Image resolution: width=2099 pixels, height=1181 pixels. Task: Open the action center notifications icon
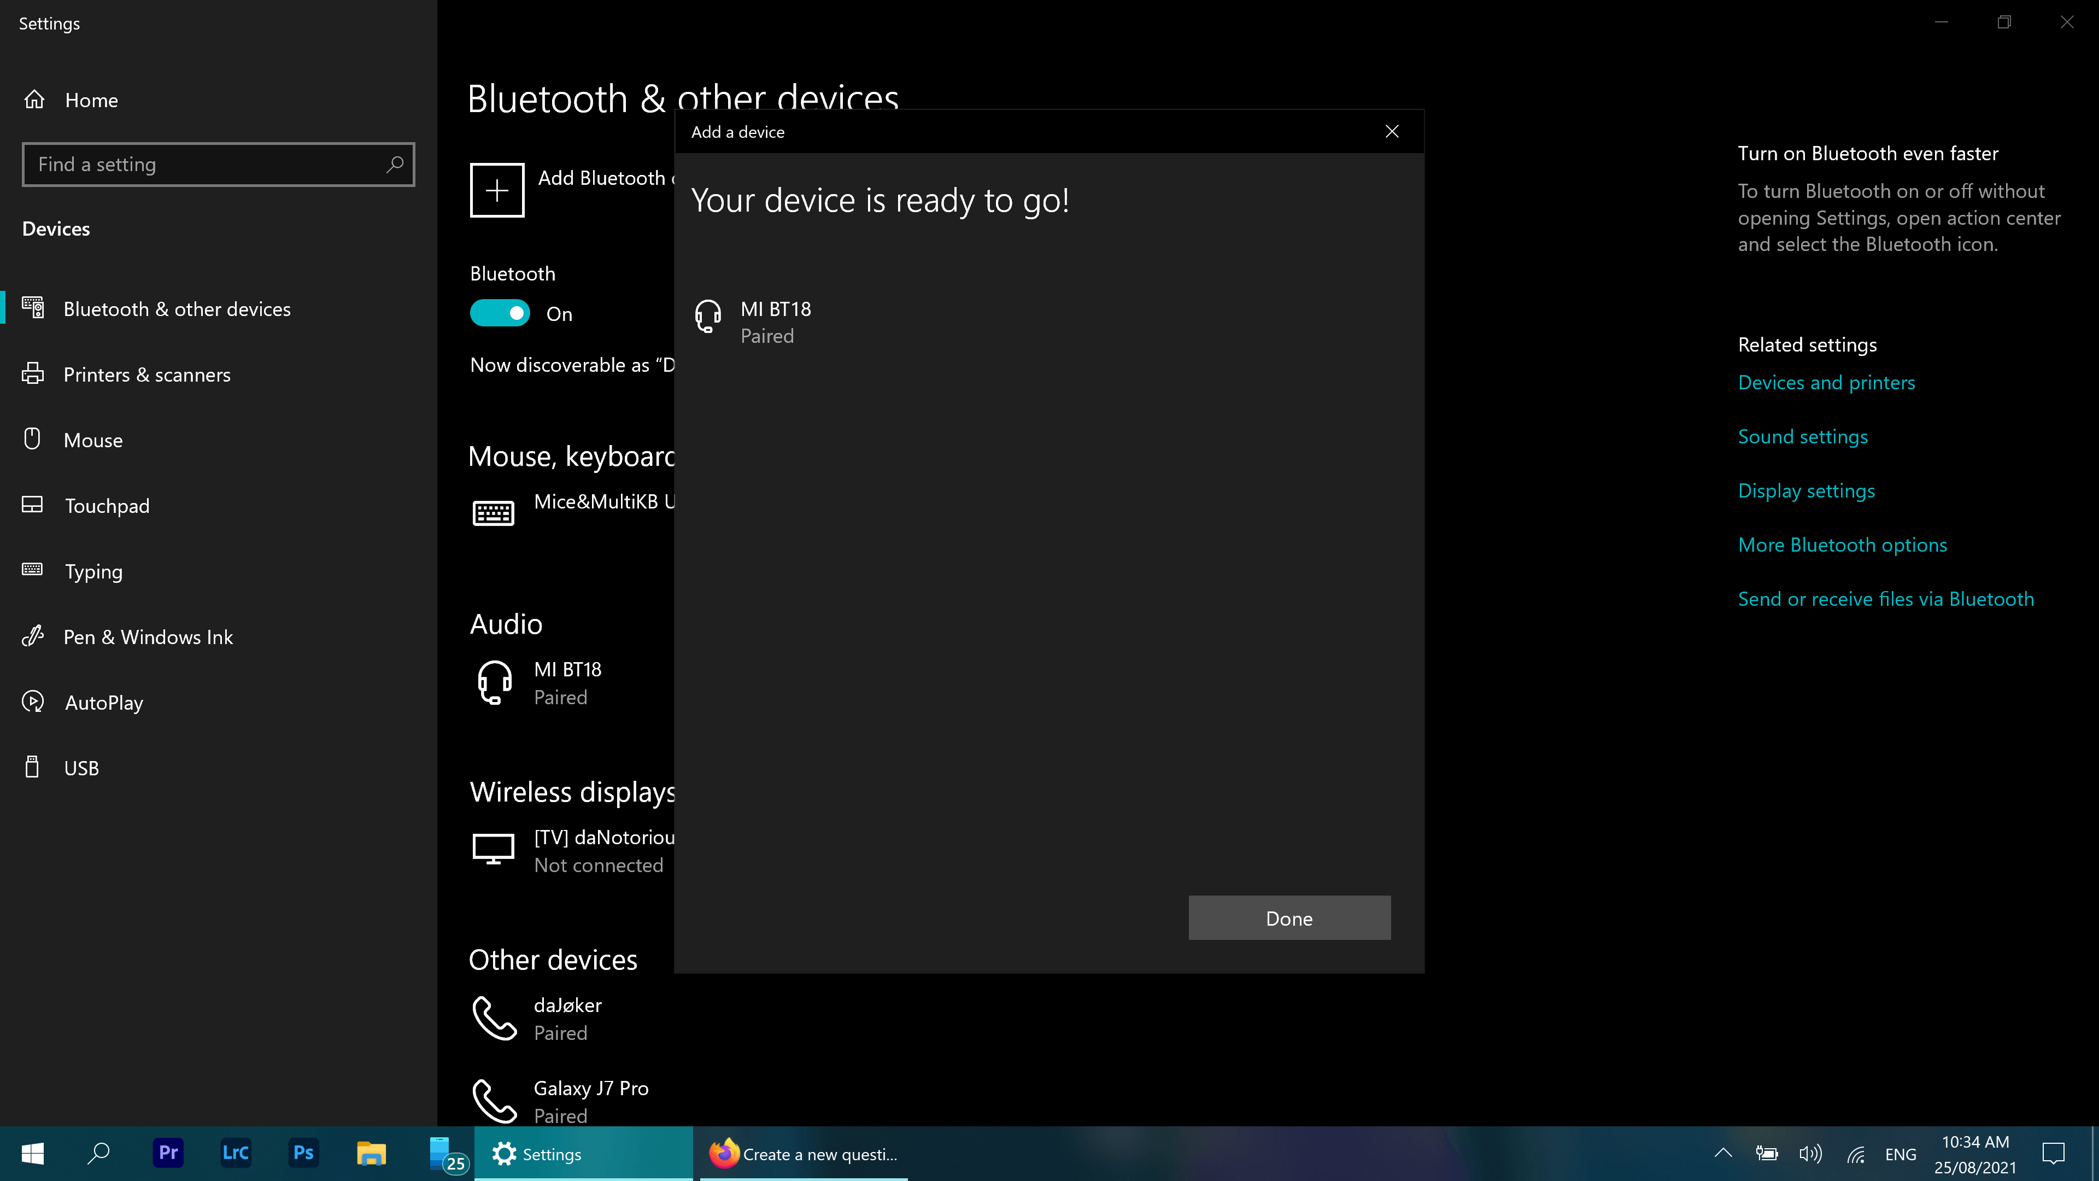click(2053, 1153)
